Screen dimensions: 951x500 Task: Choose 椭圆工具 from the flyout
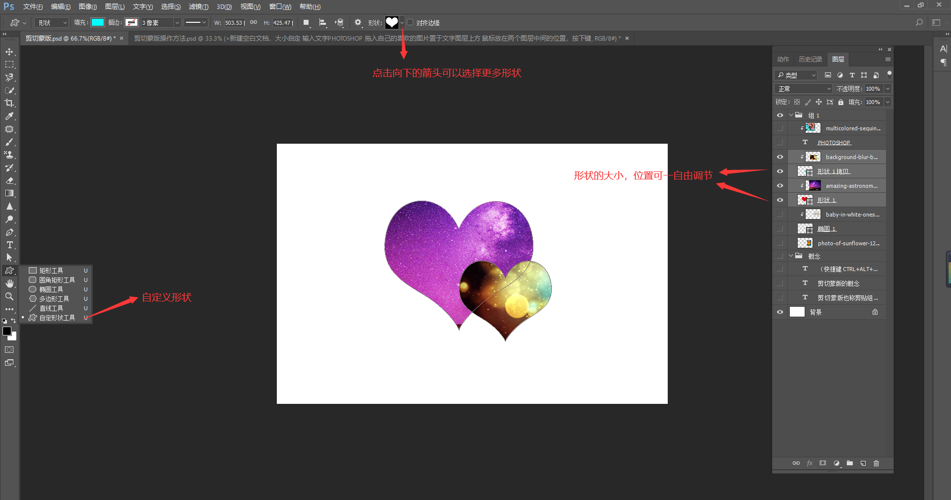pos(51,289)
